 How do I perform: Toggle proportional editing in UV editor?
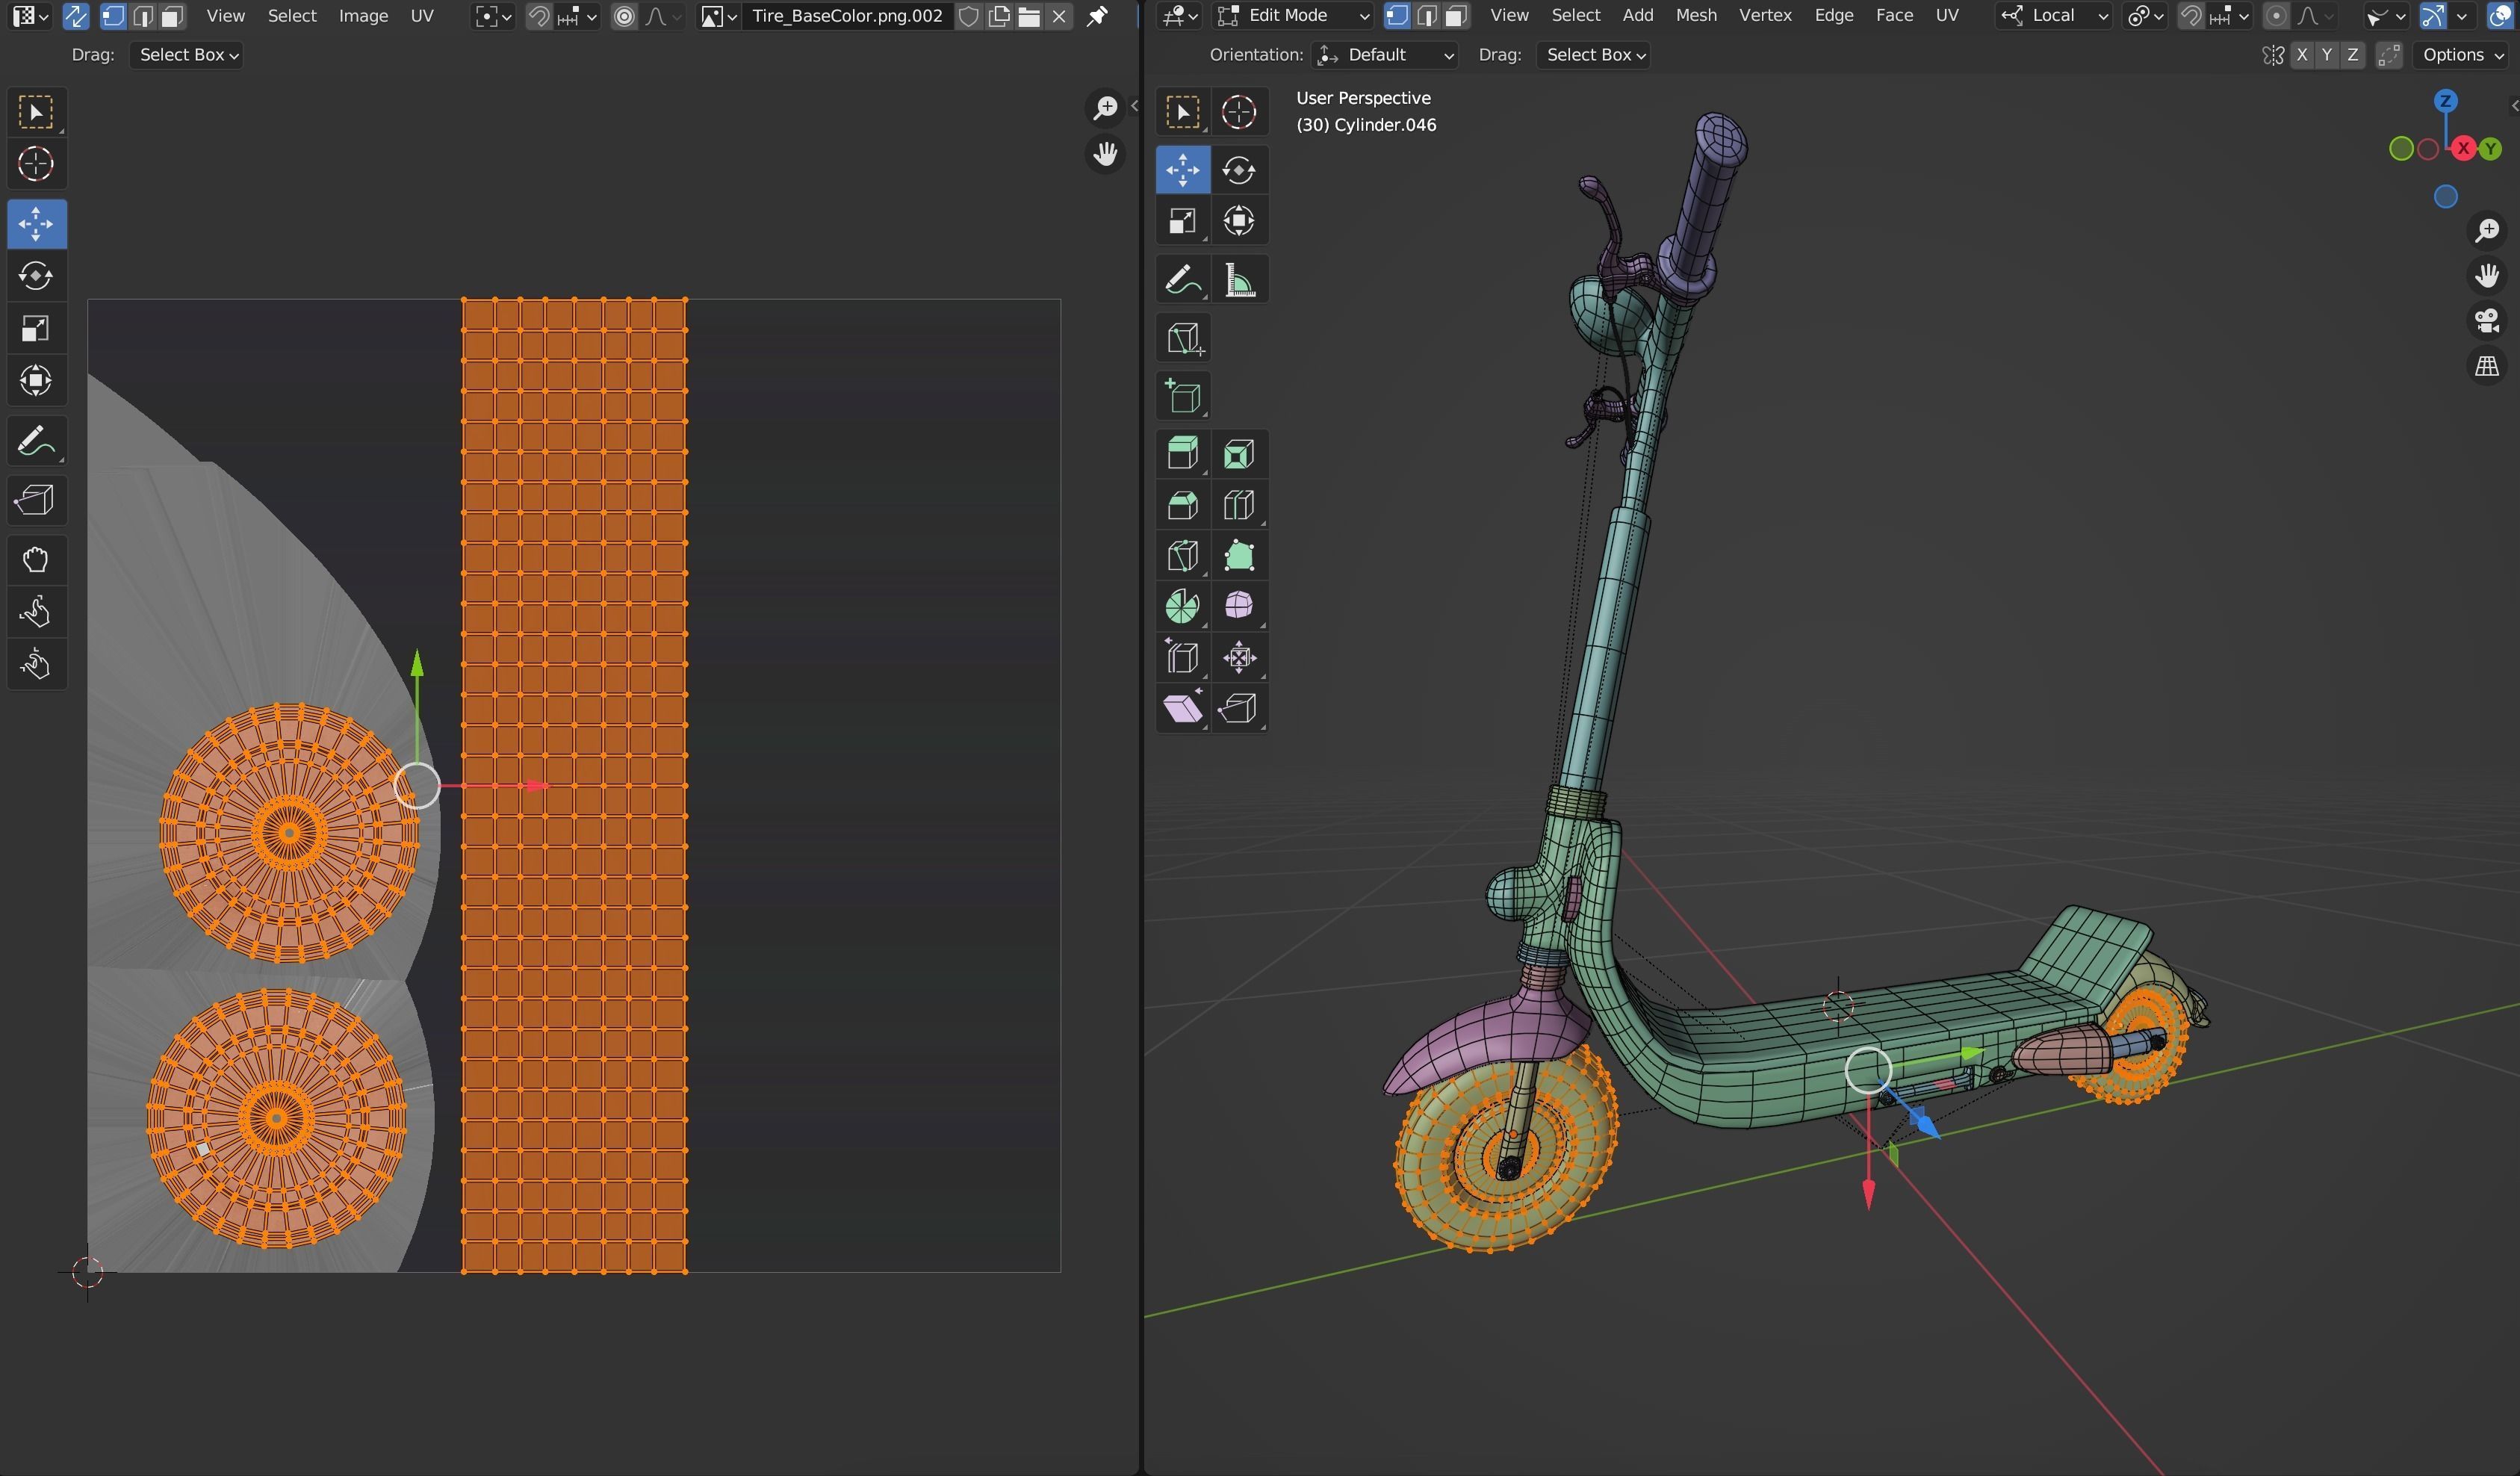click(x=624, y=16)
